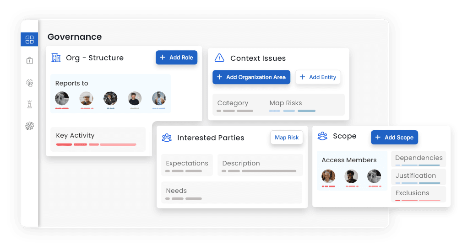This screenshot has width=462, height=250.
Task: Click the Context Issues warning triangle icon
Action: pyautogui.click(x=219, y=58)
